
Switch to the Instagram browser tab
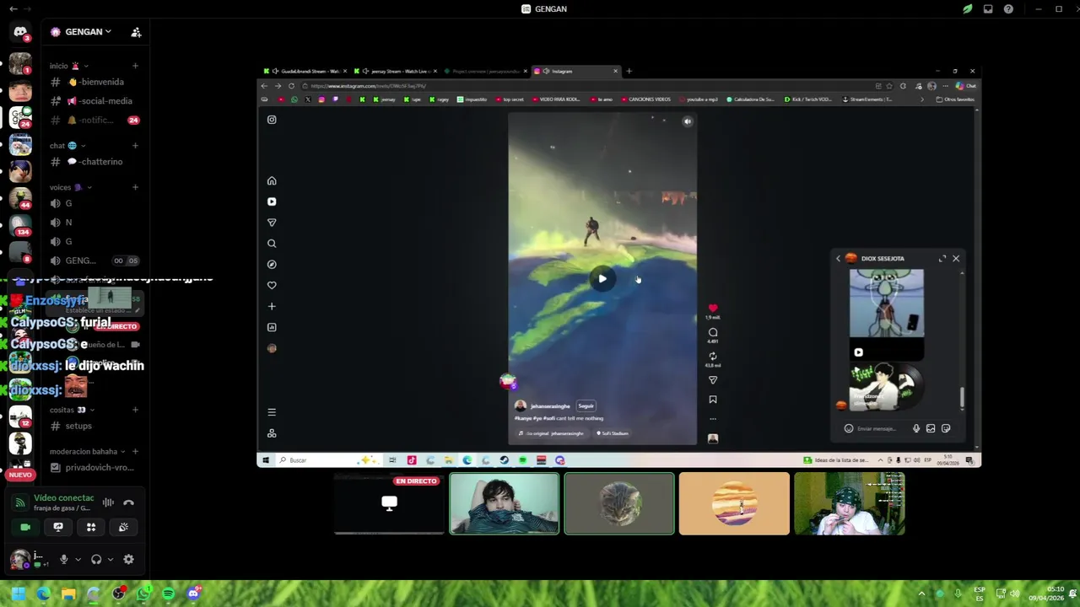(575, 71)
